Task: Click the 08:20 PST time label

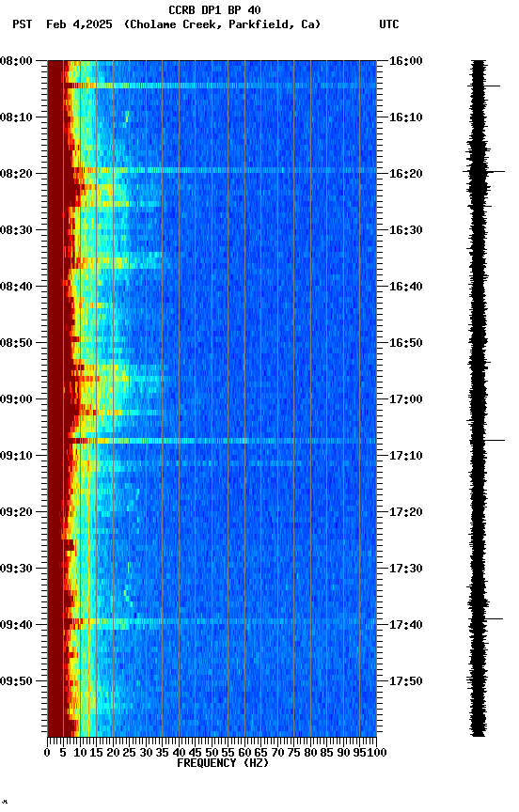Action: 16,174
